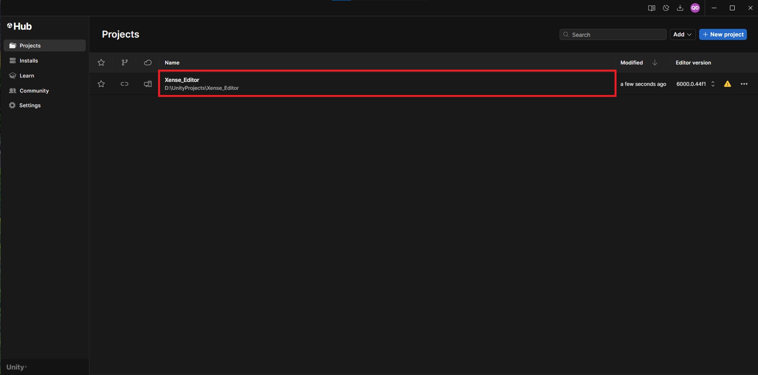Click the QD account avatar
The image size is (758, 375).
695,8
